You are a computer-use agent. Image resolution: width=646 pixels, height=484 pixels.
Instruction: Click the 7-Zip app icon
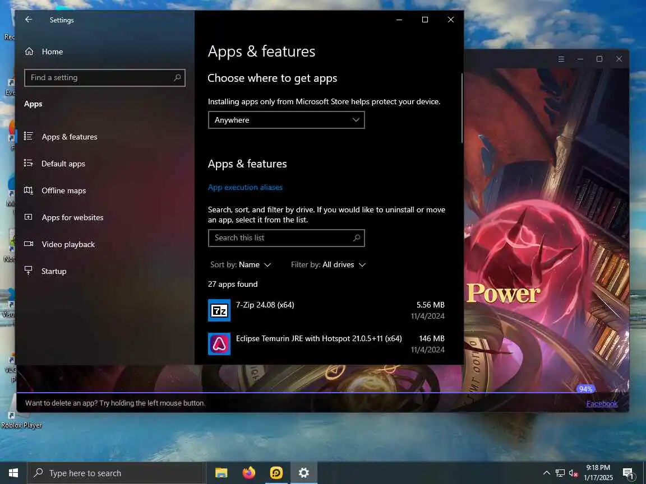(x=219, y=310)
